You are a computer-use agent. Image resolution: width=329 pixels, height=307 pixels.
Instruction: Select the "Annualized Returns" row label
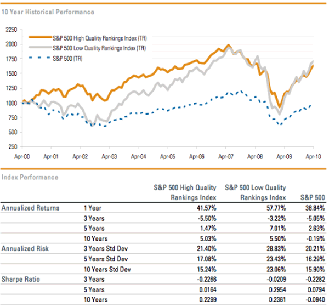click(x=29, y=208)
